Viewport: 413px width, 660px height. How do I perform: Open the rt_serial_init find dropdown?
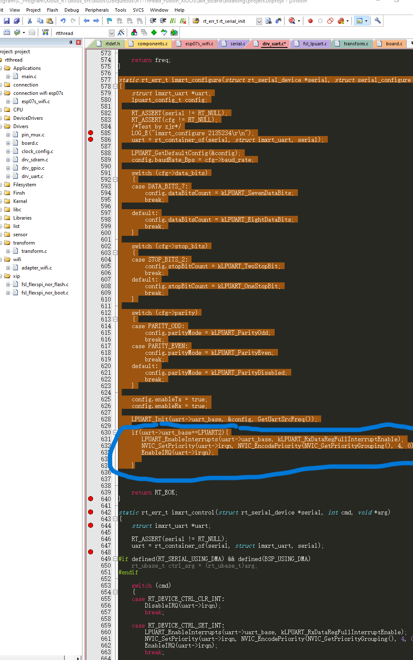[x=259, y=21]
